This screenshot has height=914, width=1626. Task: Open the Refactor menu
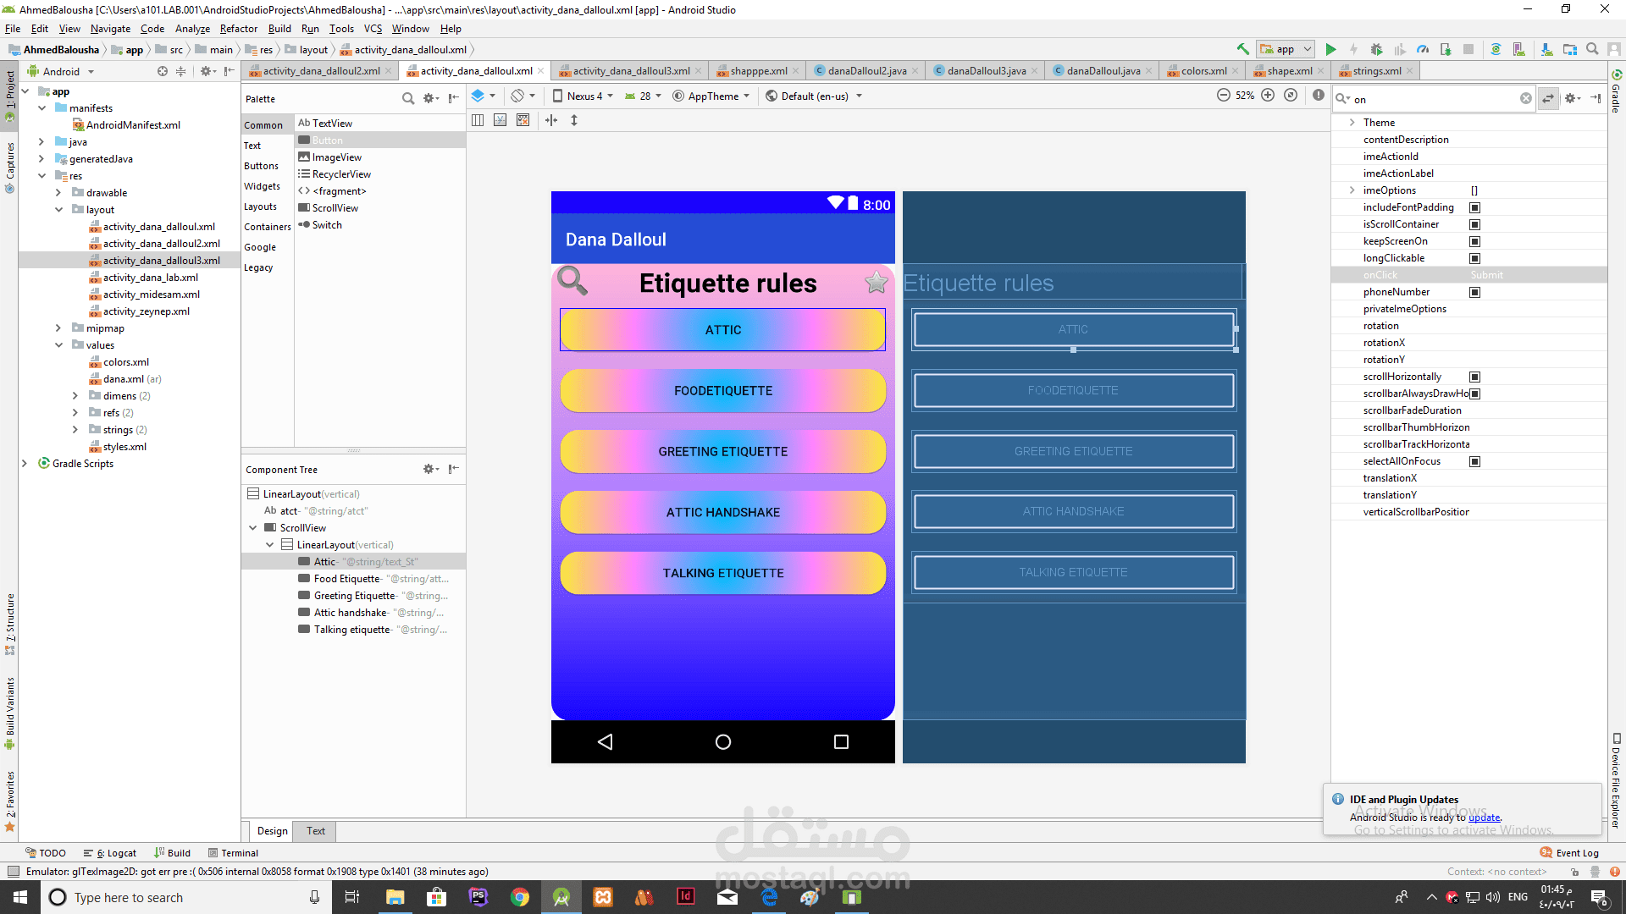239,29
